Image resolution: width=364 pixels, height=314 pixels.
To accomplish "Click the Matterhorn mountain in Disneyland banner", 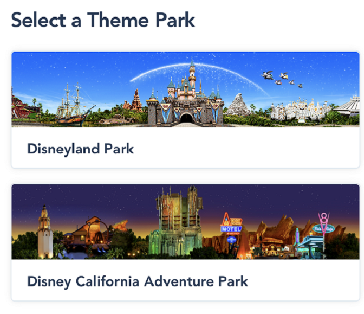I will pos(237,105).
